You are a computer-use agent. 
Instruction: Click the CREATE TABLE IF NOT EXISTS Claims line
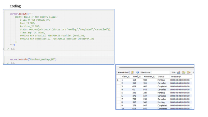click(36, 17)
